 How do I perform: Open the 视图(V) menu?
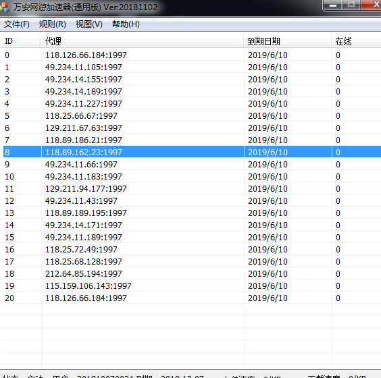click(89, 24)
